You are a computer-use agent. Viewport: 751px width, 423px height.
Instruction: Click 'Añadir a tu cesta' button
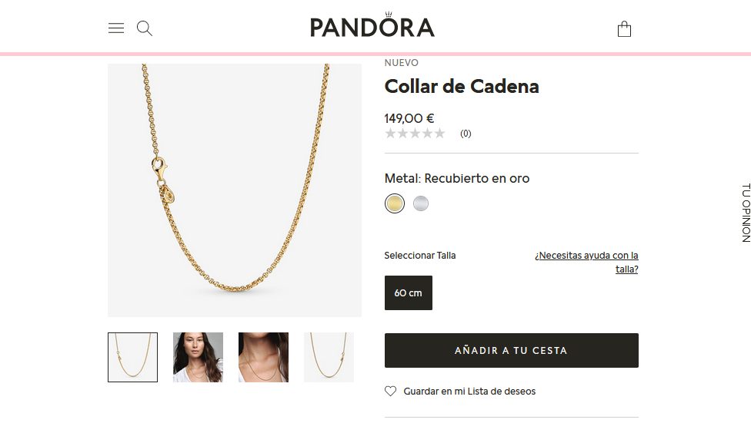[x=512, y=350]
